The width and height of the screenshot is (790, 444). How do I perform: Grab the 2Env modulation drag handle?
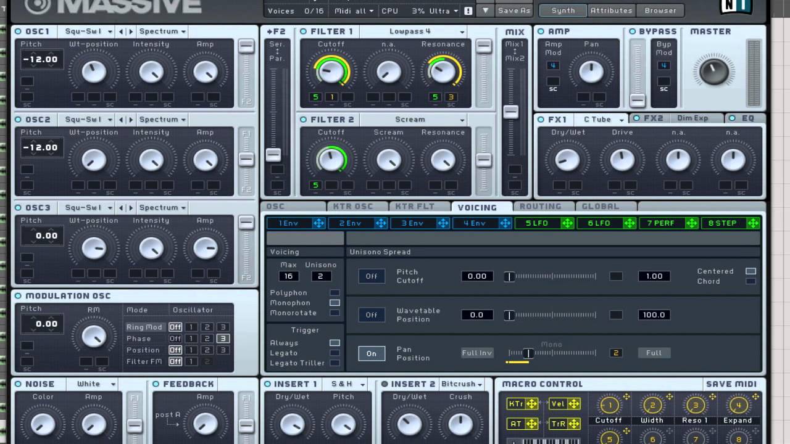click(x=381, y=223)
